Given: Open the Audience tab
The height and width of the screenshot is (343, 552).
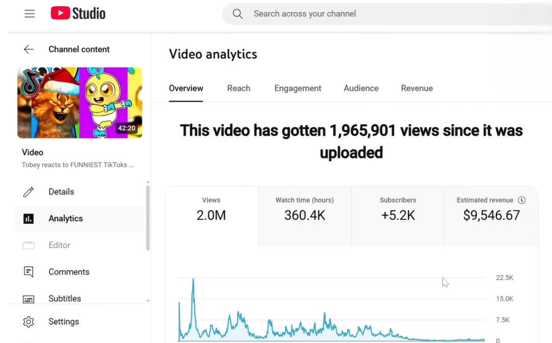Looking at the screenshot, I should [361, 88].
